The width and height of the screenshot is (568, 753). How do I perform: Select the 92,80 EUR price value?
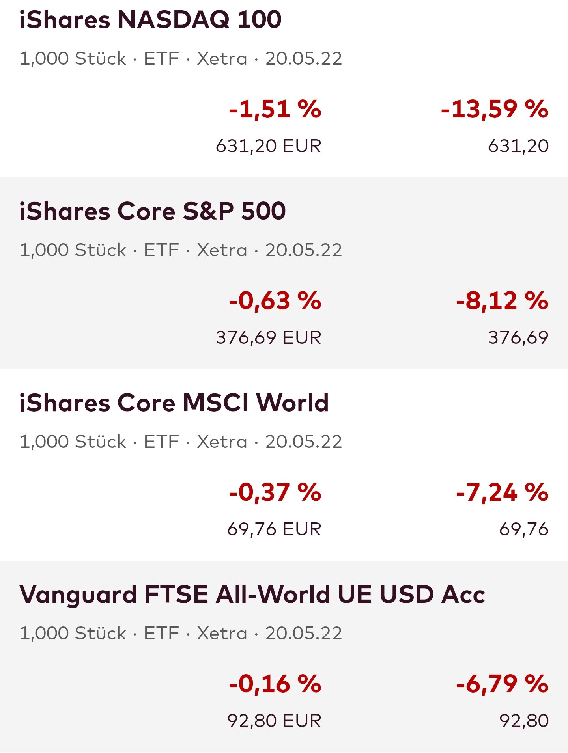coord(274,721)
